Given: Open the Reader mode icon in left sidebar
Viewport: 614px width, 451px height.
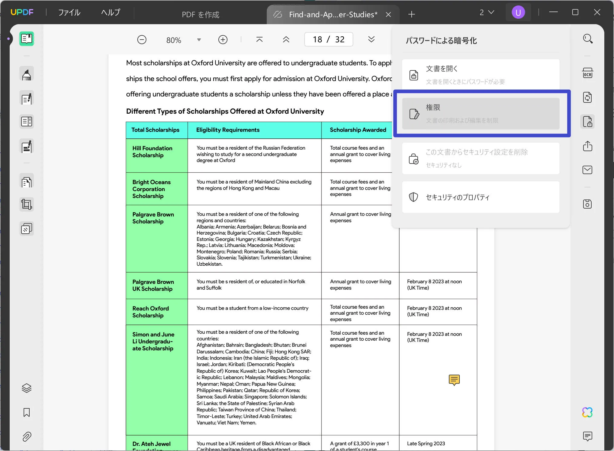Looking at the screenshot, I should [27, 39].
